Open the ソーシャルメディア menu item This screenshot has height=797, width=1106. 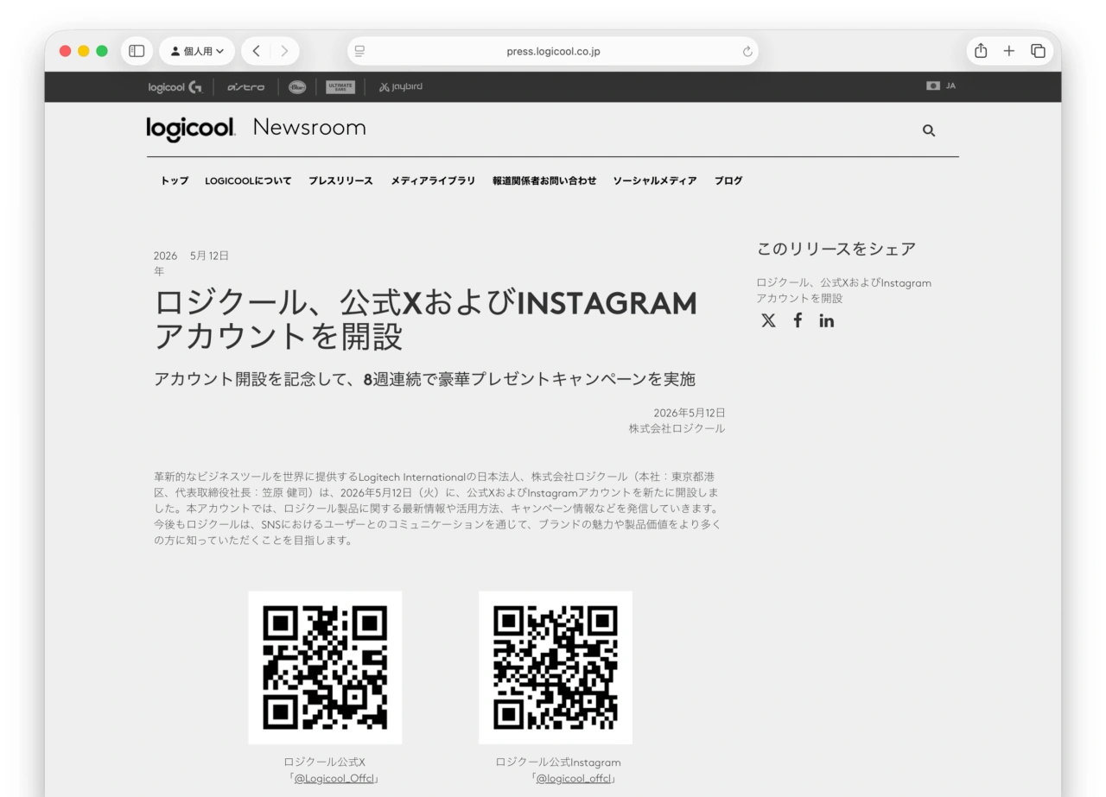pyautogui.click(x=655, y=180)
